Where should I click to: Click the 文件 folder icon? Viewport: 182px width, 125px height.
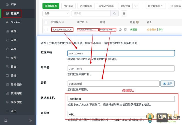(7, 58)
